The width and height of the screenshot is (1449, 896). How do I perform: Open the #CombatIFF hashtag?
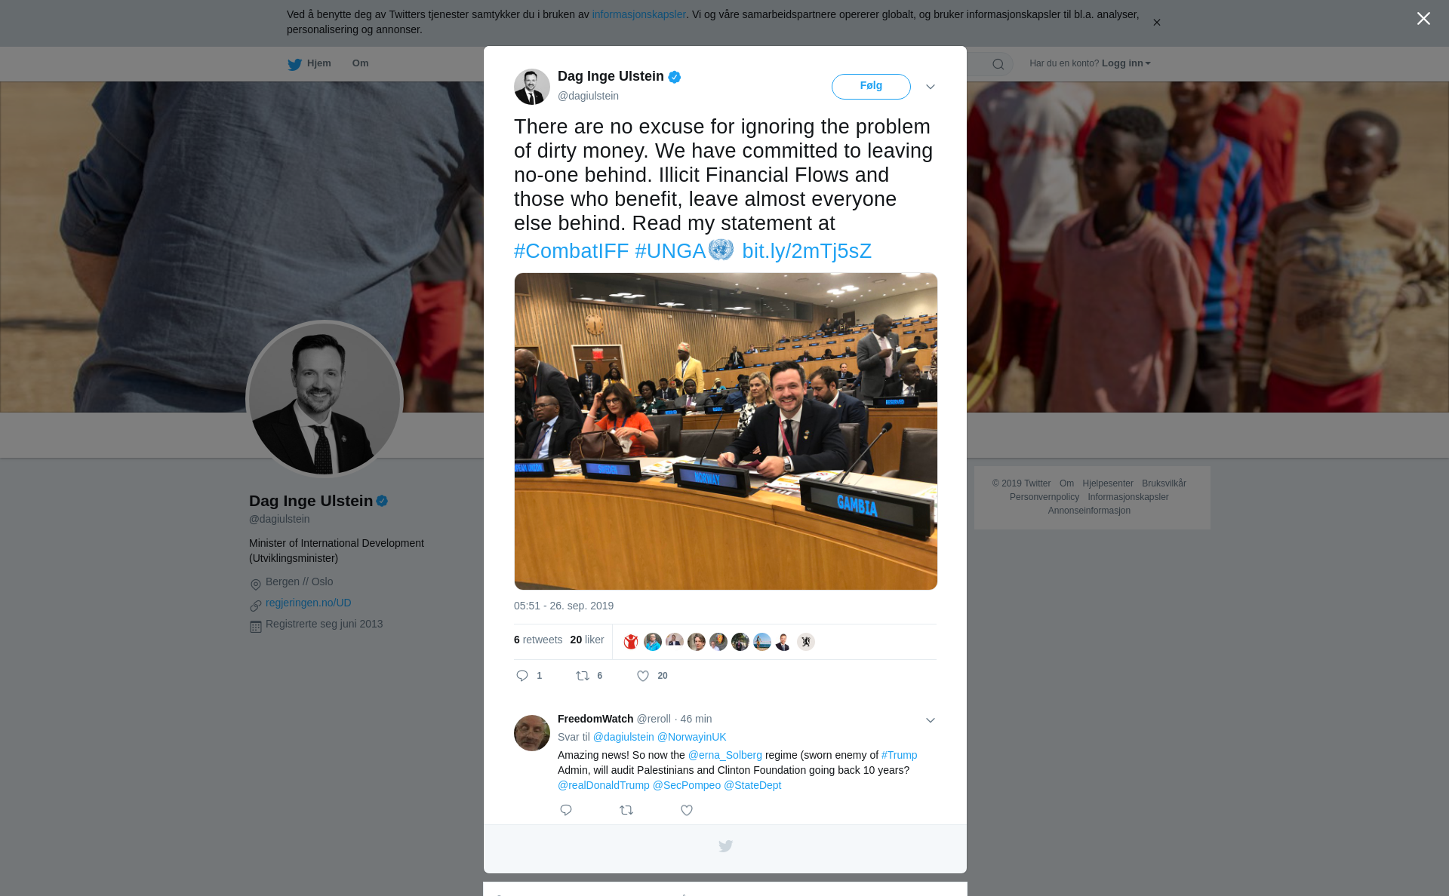pos(571,251)
